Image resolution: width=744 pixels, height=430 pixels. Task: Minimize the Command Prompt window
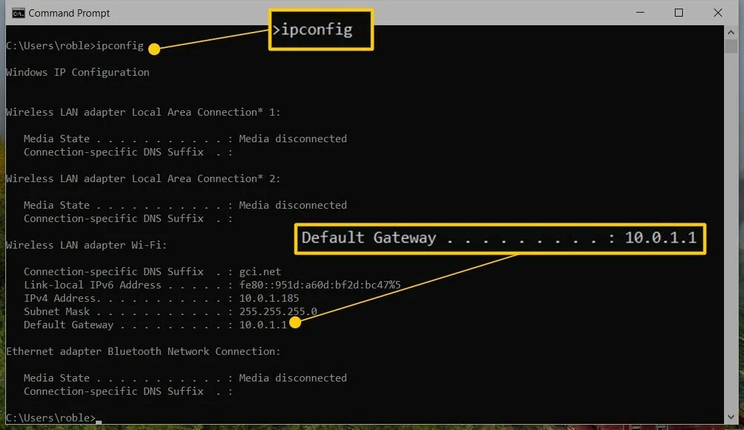coord(640,13)
